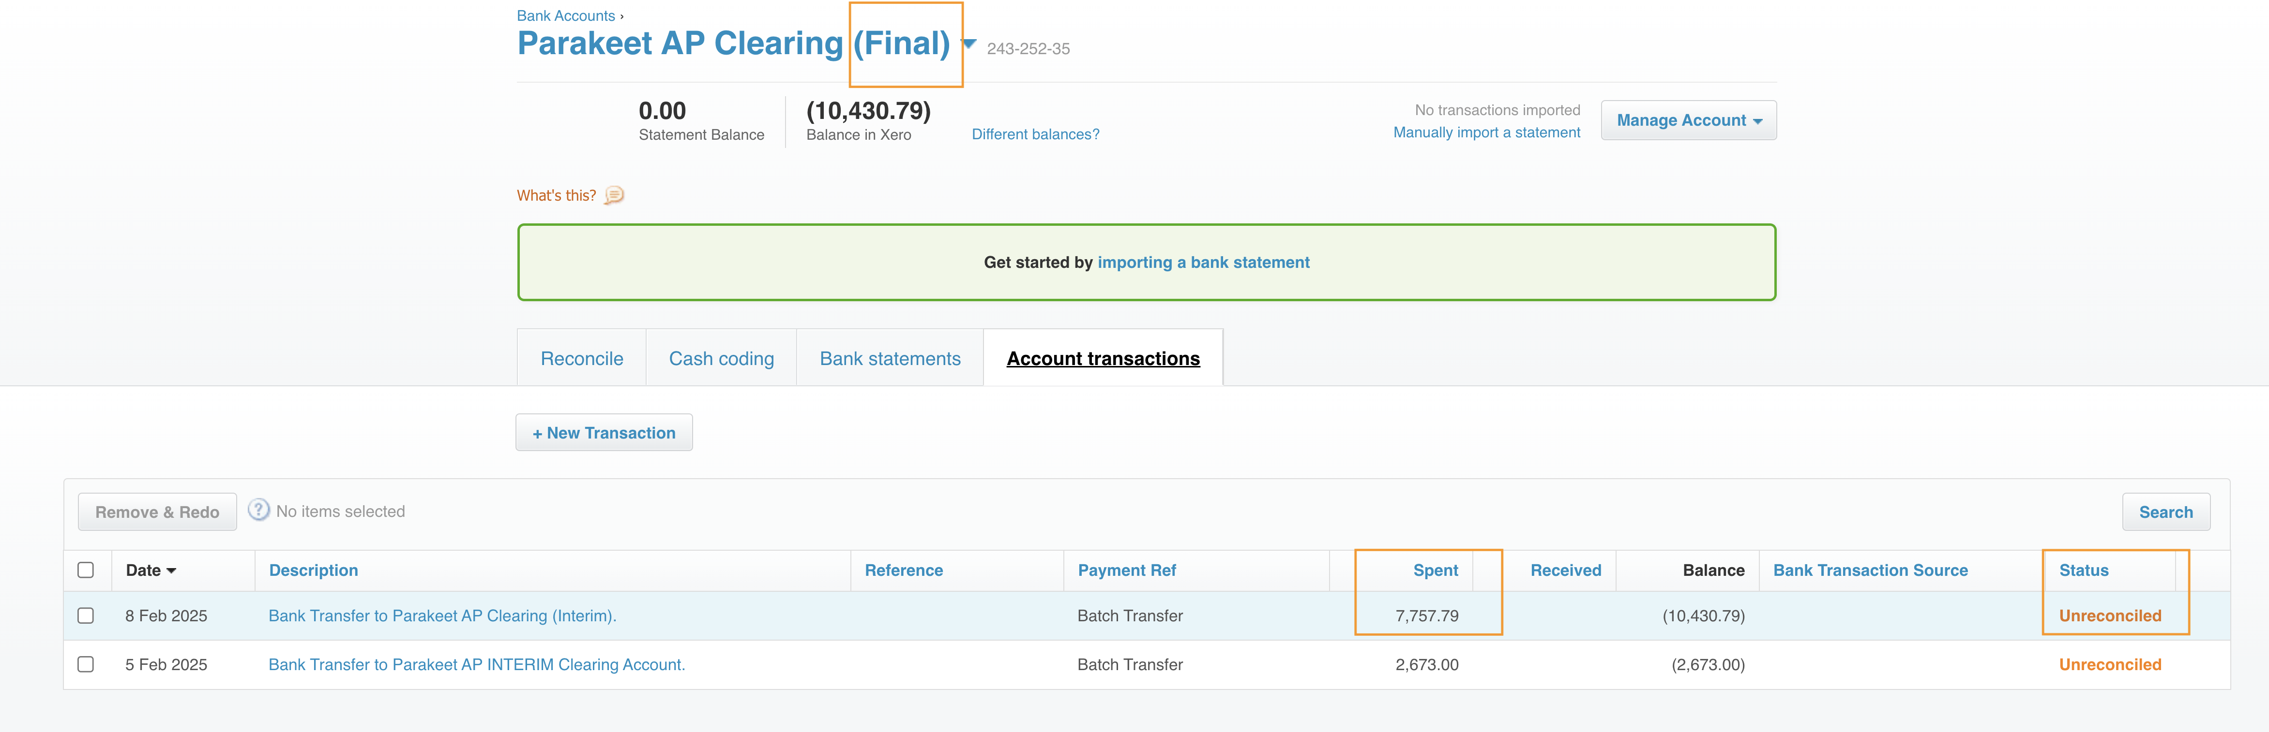Sort by the Date column arrow

[x=171, y=571]
